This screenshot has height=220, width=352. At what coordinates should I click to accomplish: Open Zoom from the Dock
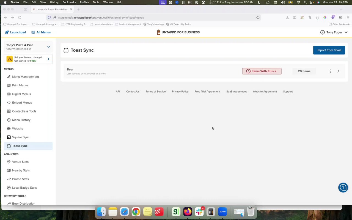point(222,212)
